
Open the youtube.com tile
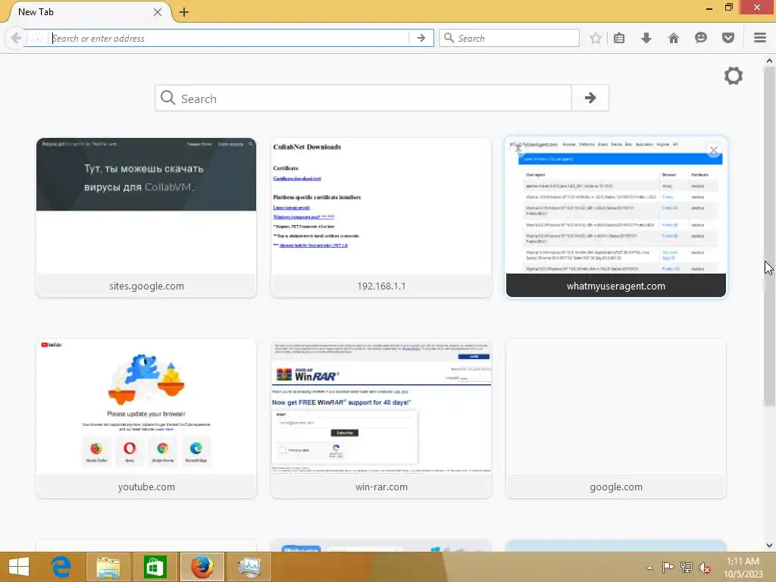pos(146,418)
